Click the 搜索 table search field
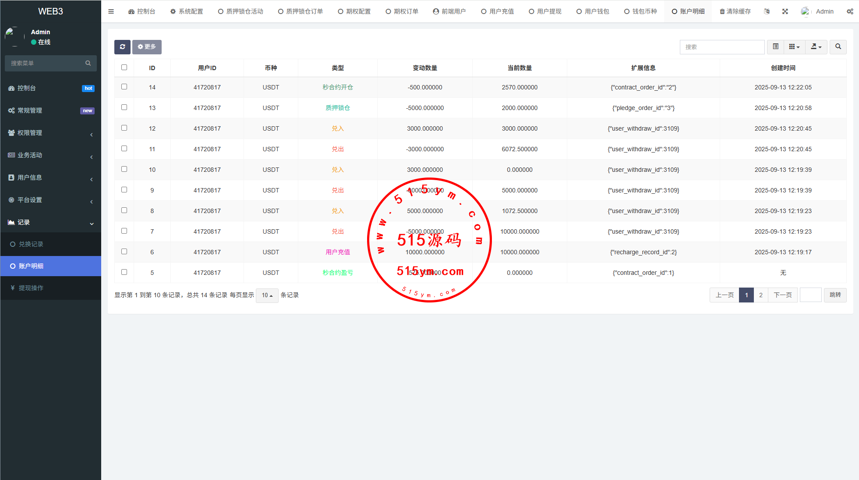 coord(721,47)
